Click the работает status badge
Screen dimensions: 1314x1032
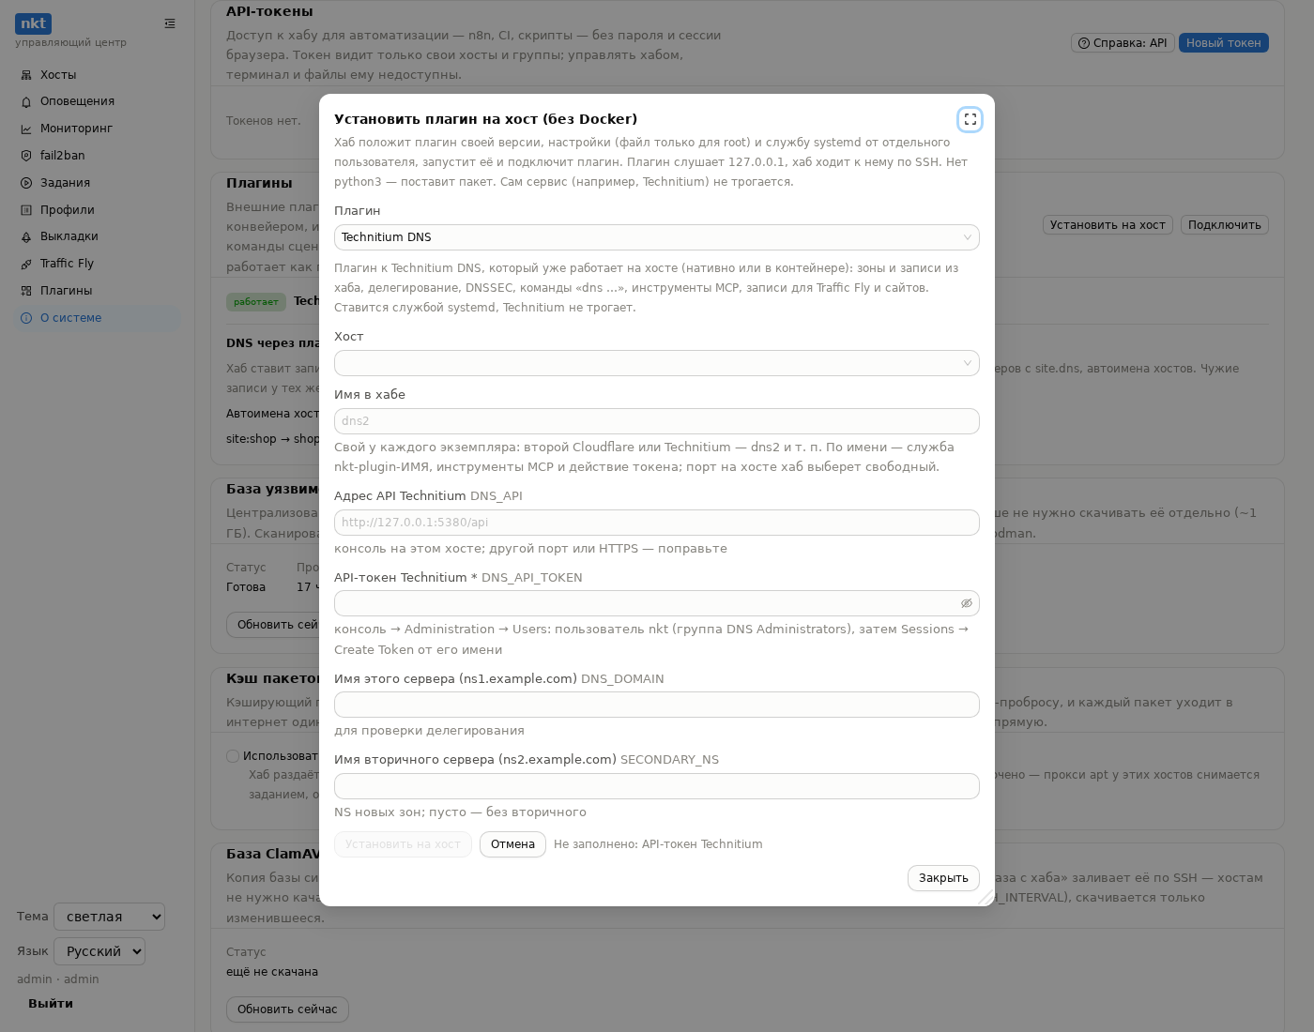pos(256,302)
